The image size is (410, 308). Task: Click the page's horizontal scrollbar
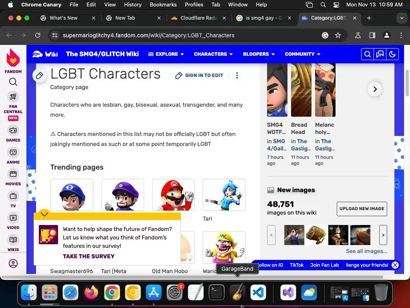pos(192,277)
